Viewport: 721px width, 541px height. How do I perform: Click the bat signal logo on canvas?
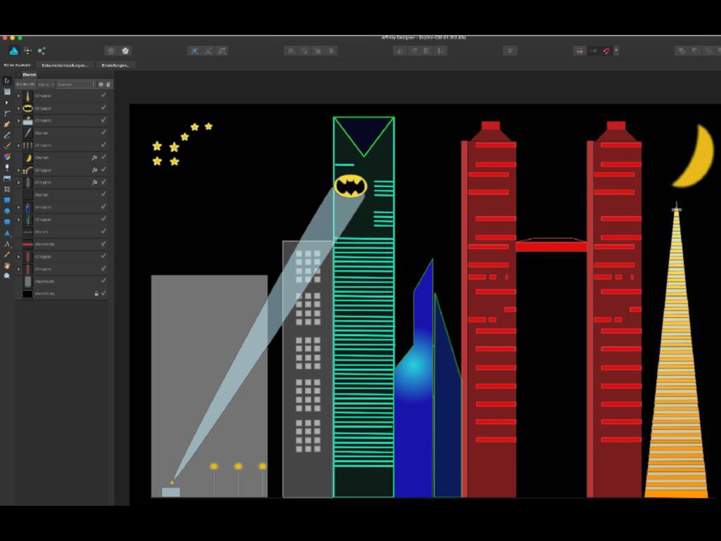[351, 186]
